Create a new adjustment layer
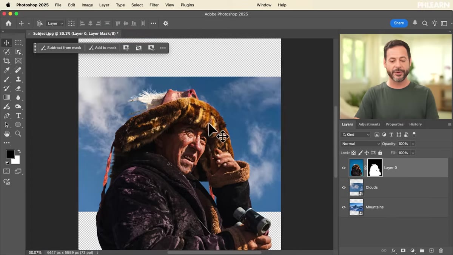 coord(413,250)
